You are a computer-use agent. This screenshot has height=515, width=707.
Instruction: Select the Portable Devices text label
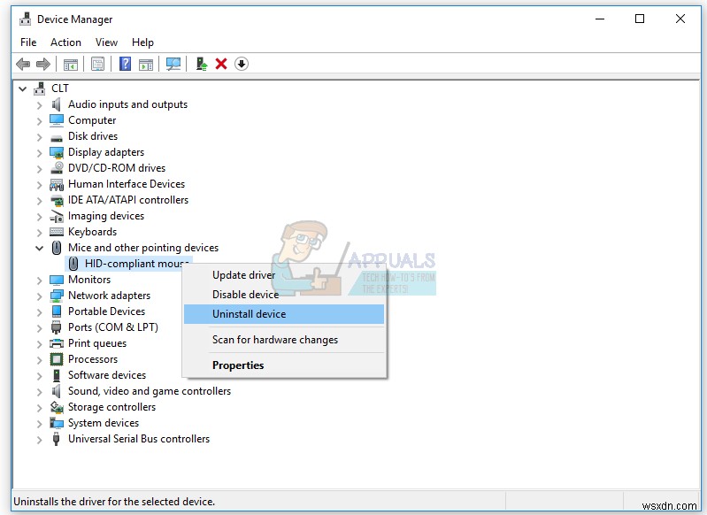click(106, 311)
